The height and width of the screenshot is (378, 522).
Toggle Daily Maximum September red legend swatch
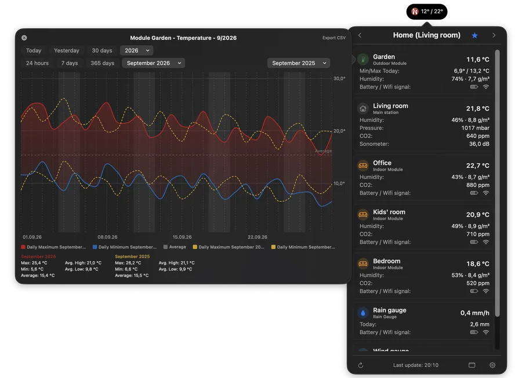[23, 247]
